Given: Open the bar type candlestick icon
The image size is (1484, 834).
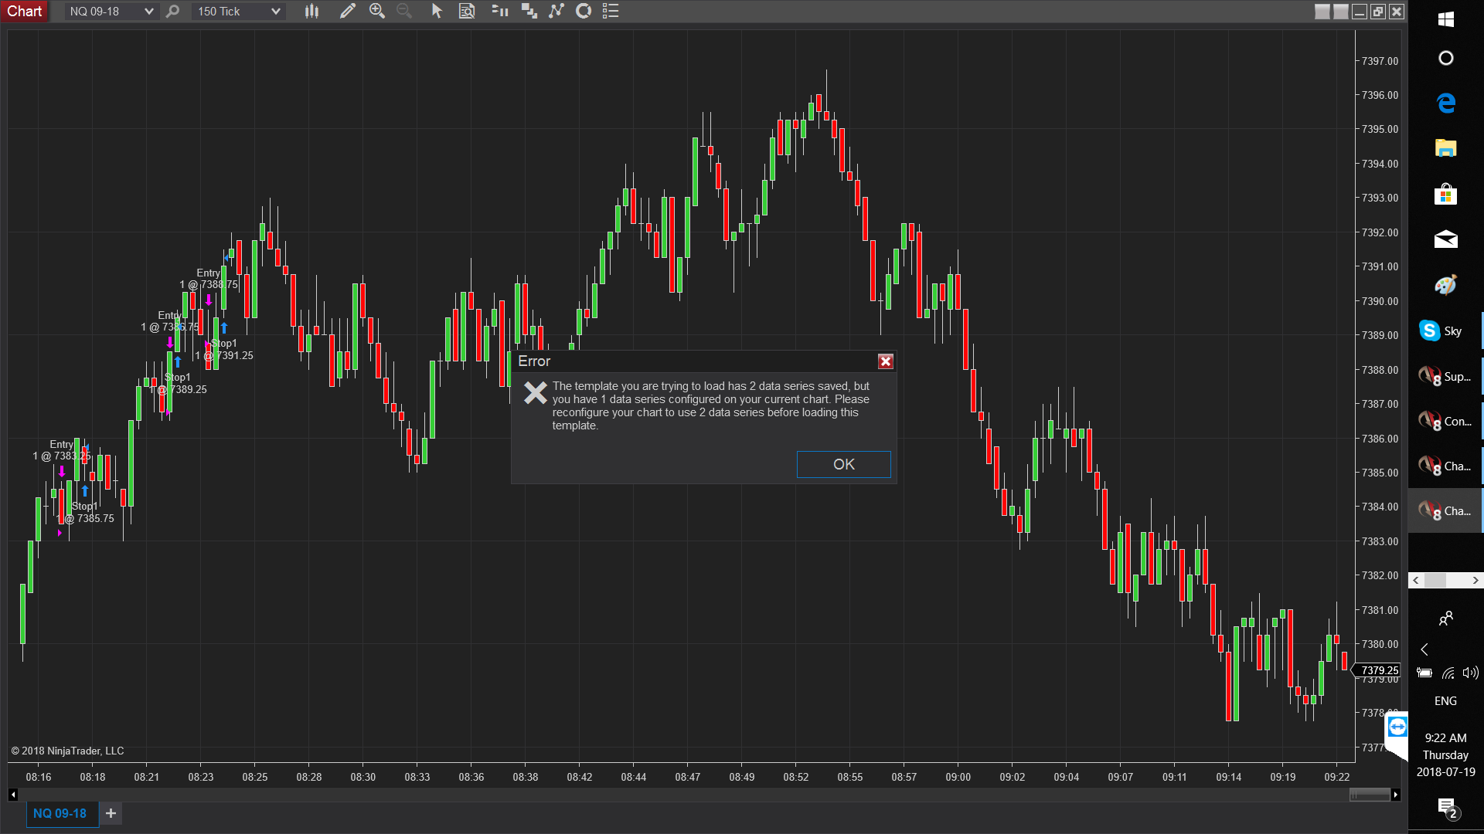Looking at the screenshot, I should pyautogui.click(x=311, y=11).
